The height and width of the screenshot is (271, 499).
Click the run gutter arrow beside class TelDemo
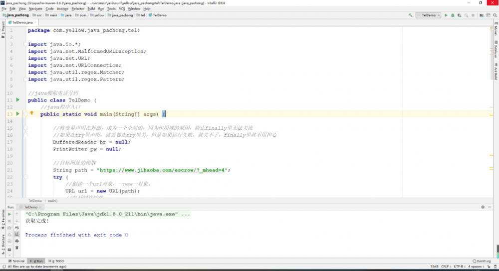click(x=18, y=100)
